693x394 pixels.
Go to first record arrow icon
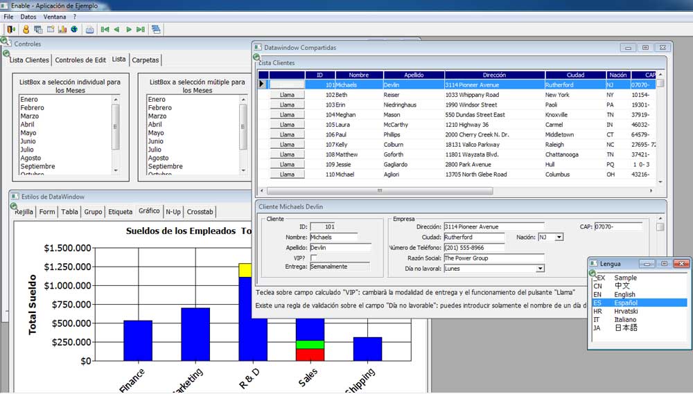coord(105,29)
